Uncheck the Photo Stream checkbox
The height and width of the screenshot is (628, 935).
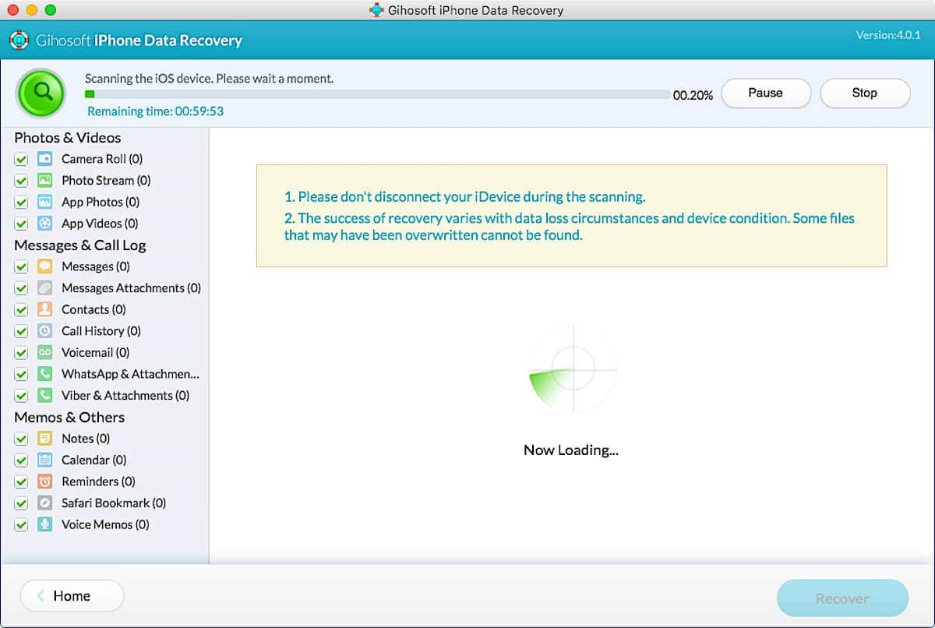[x=21, y=181]
